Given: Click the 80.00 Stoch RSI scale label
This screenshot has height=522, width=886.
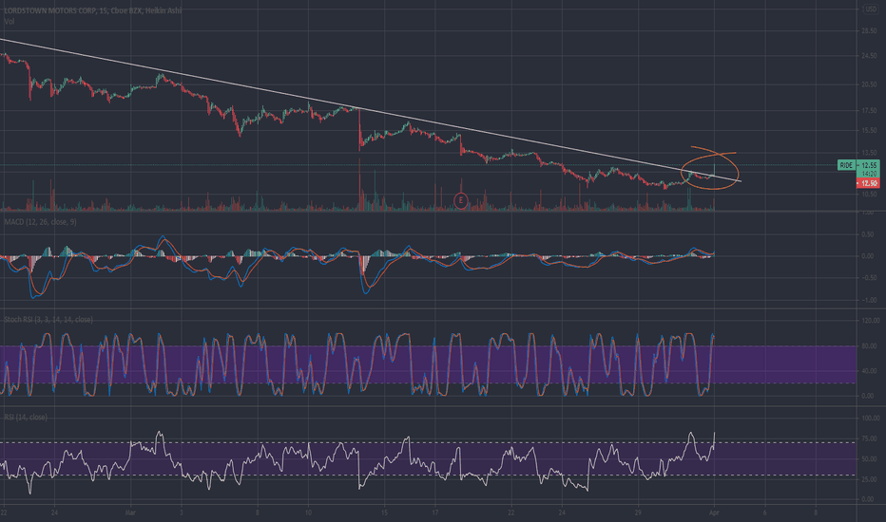Looking at the screenshot, I should tap(869, 345).
